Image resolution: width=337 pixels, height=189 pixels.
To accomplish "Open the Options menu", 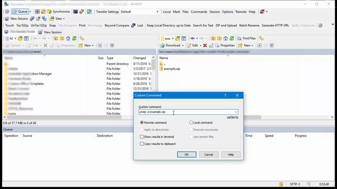I will (x=227, y=12).
